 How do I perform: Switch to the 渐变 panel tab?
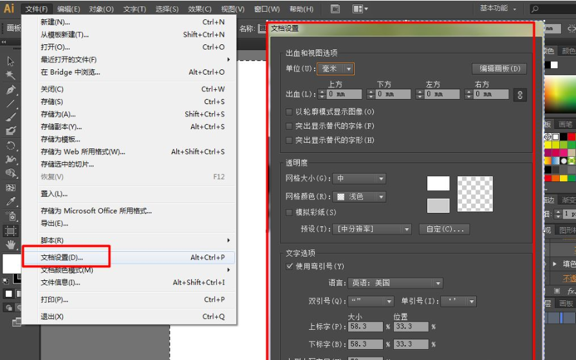[568, 200]
